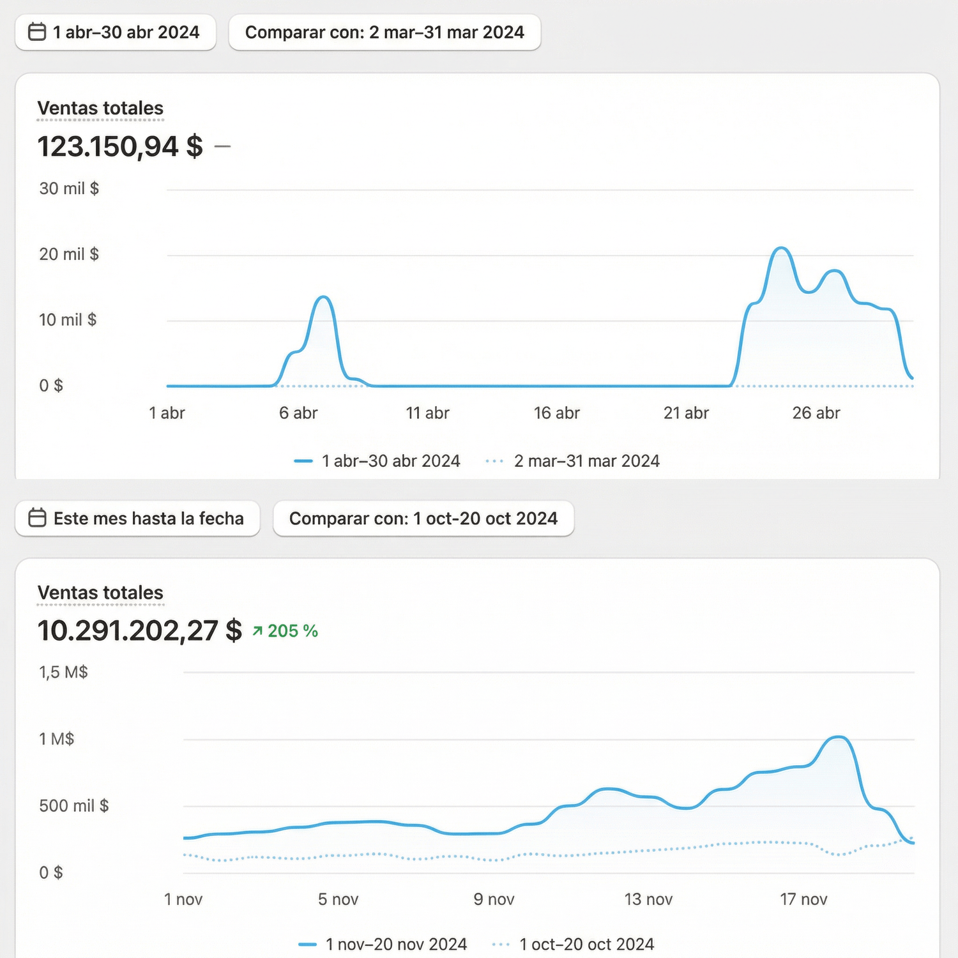Click dotted line marker for 2 mar–31 mar 2024 legend
This screenshot has width=958, height=958.
tap(494, 461)
